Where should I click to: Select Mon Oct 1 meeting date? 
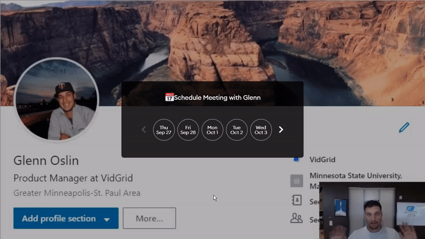pos(212,130)
